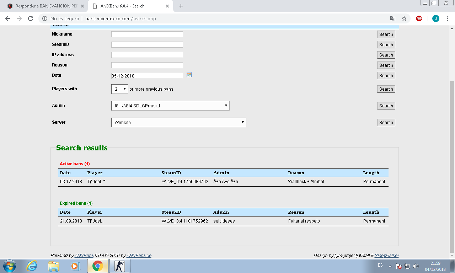Image resolution: width=455 pixels, height=273 pixels.
Task: Select the Chrome taskbar icon
Action: tap(97, 266)
